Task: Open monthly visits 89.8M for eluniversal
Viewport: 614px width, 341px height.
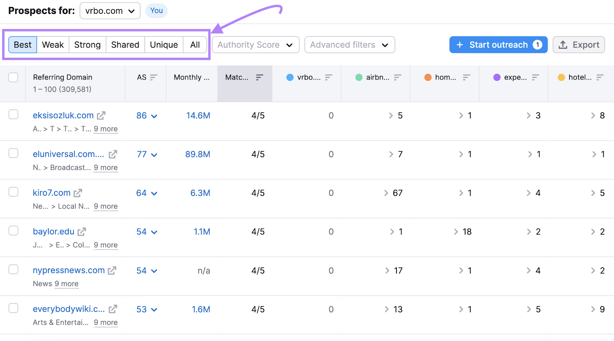Action: coord(198,154)
